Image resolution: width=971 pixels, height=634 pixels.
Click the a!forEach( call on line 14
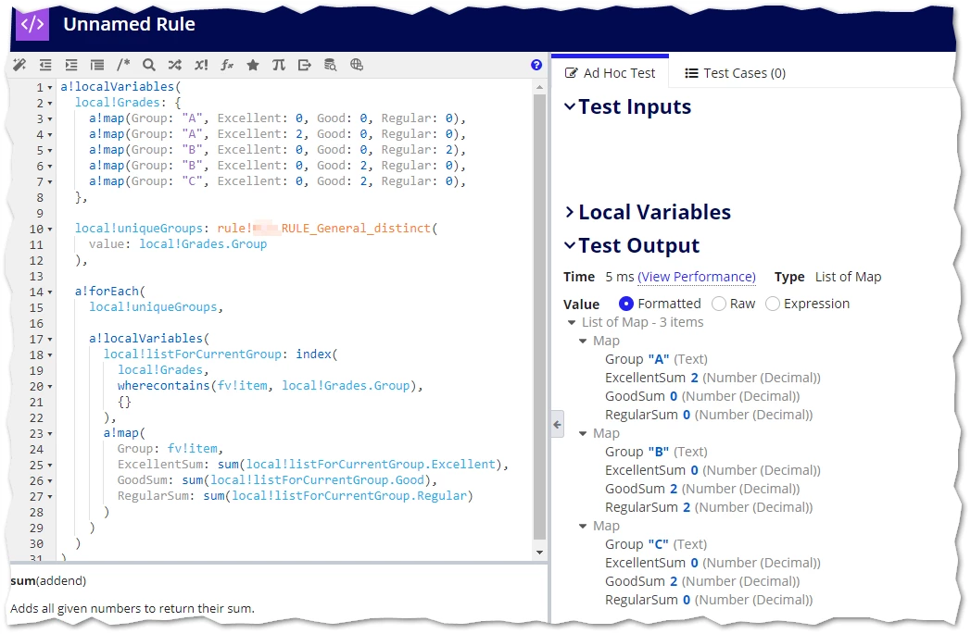(110, 291)
